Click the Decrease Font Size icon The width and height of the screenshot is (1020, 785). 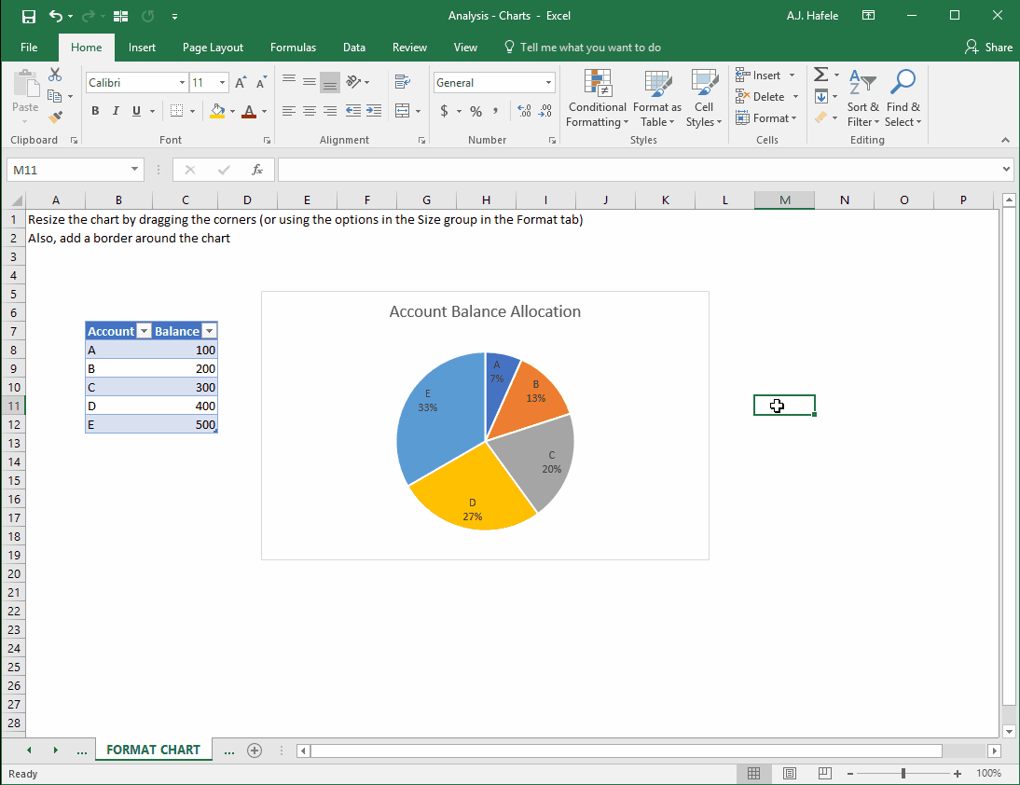(x=261, y=83)
